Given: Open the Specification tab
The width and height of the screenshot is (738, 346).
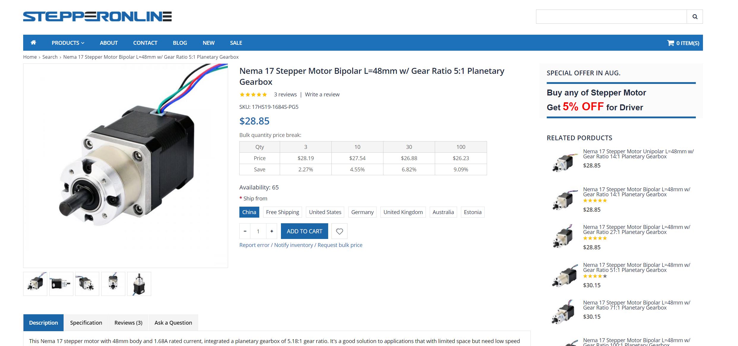Looking at the screenshot, I should pyautogui.click(x=86, y=323).
